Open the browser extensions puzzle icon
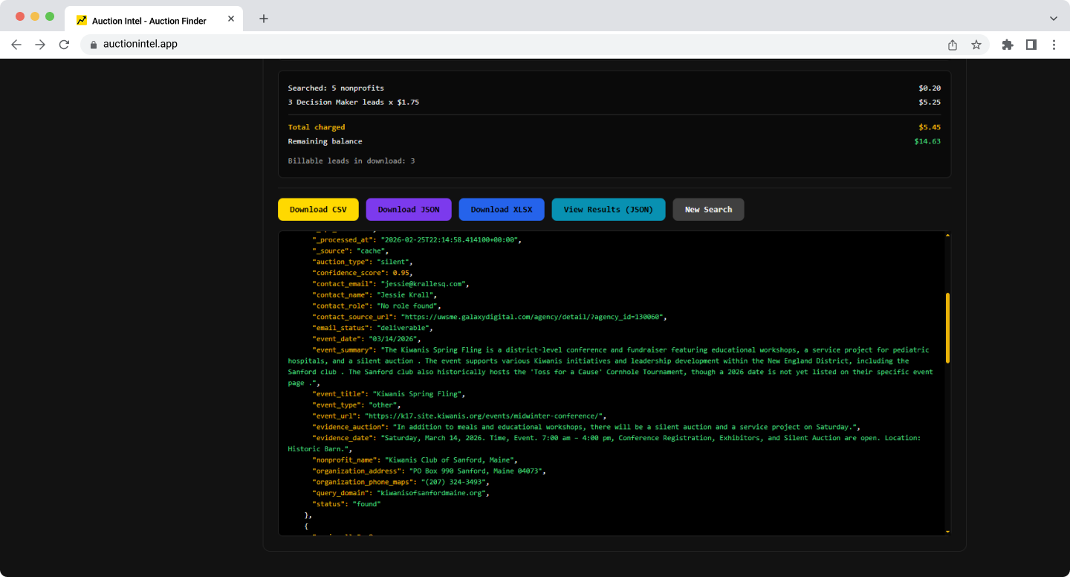The height and width of the screenshot is (577, 1070). tap(1008, 45)
